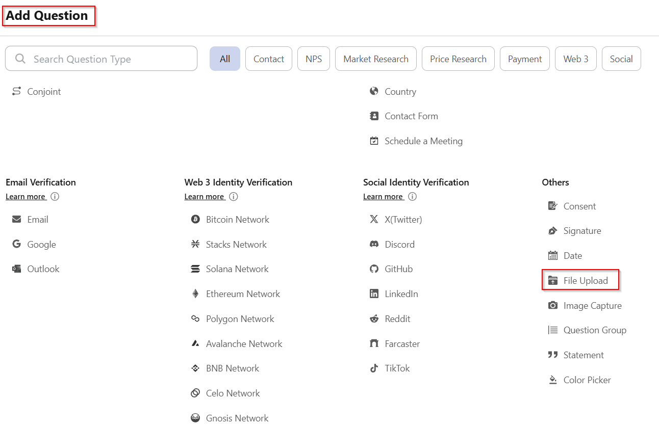Click the Google logo icon
The height and width of the screenshot is (427, 659).
17,244
